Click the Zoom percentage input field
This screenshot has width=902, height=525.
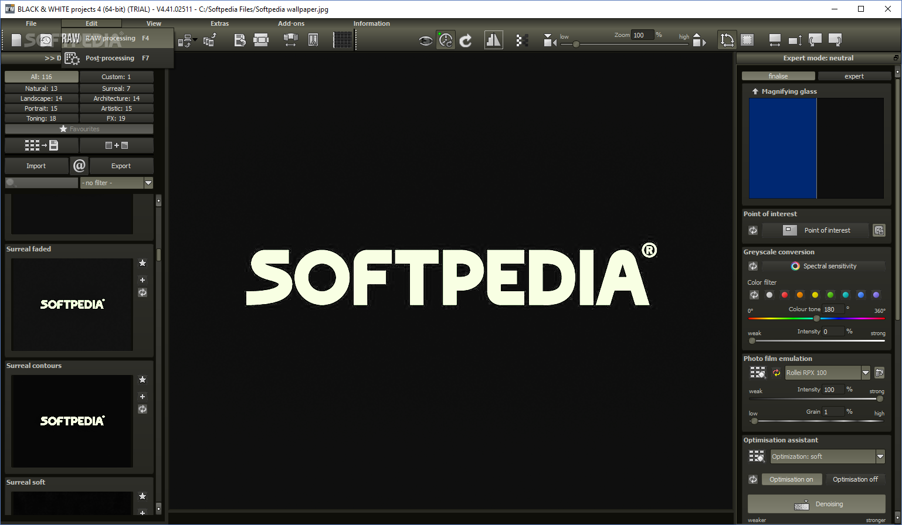coord(643,35)
